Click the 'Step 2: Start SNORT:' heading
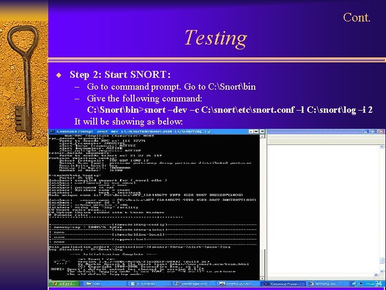The image size is (386, 290). point(120,75)
